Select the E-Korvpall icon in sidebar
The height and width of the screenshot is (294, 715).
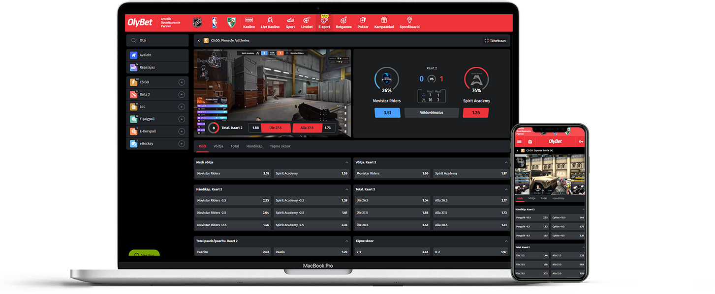point(133,131)
